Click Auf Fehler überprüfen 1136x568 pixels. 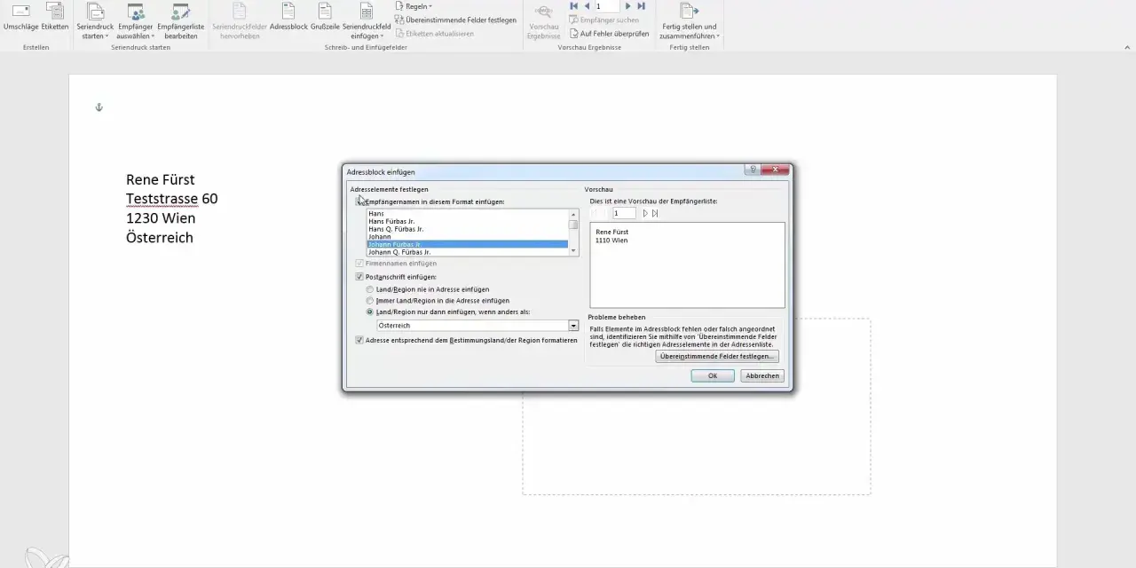[x=609, y=34]
